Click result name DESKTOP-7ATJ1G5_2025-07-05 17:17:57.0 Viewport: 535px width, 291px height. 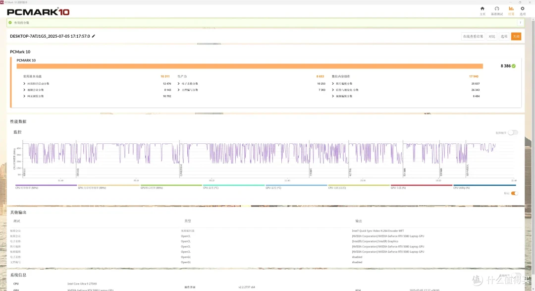tap(50, 36)
